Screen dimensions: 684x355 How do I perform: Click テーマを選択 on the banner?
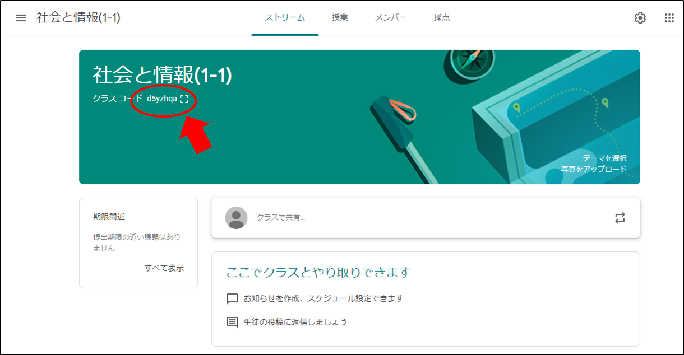(x=604, y=158)
